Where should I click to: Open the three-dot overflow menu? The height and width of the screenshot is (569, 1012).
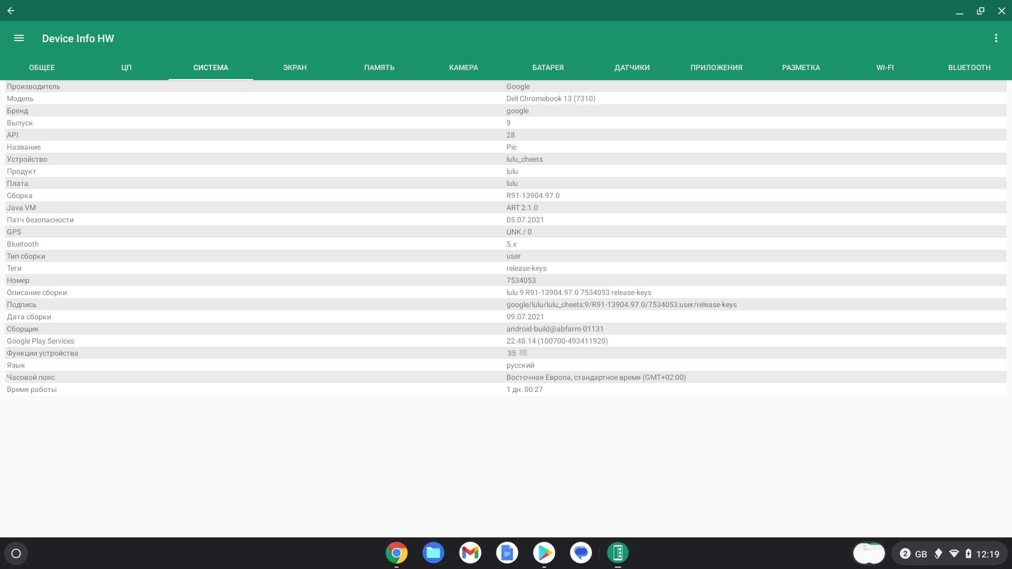tap(996, 38)
